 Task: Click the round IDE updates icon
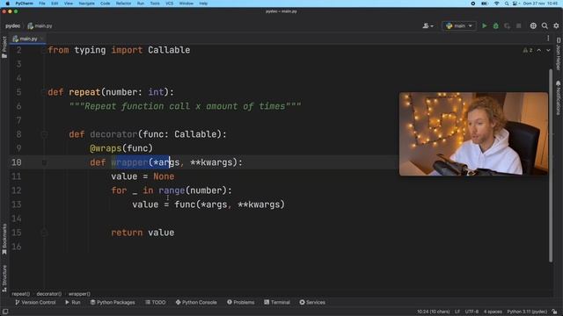[x=533, y=25]
